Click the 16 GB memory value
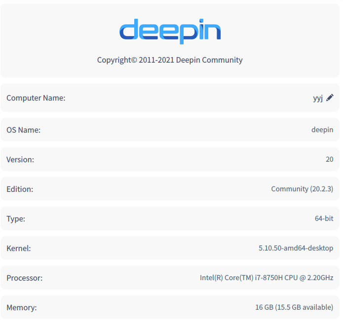The image size is (343, 329). 294,307
